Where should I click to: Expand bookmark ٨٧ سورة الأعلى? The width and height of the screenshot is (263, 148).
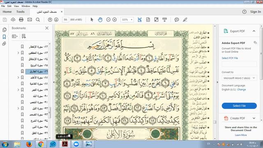(18, 78)
